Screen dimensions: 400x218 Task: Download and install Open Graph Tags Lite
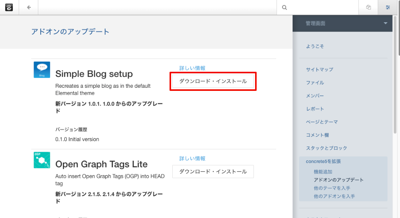click(x=213, y=172)
